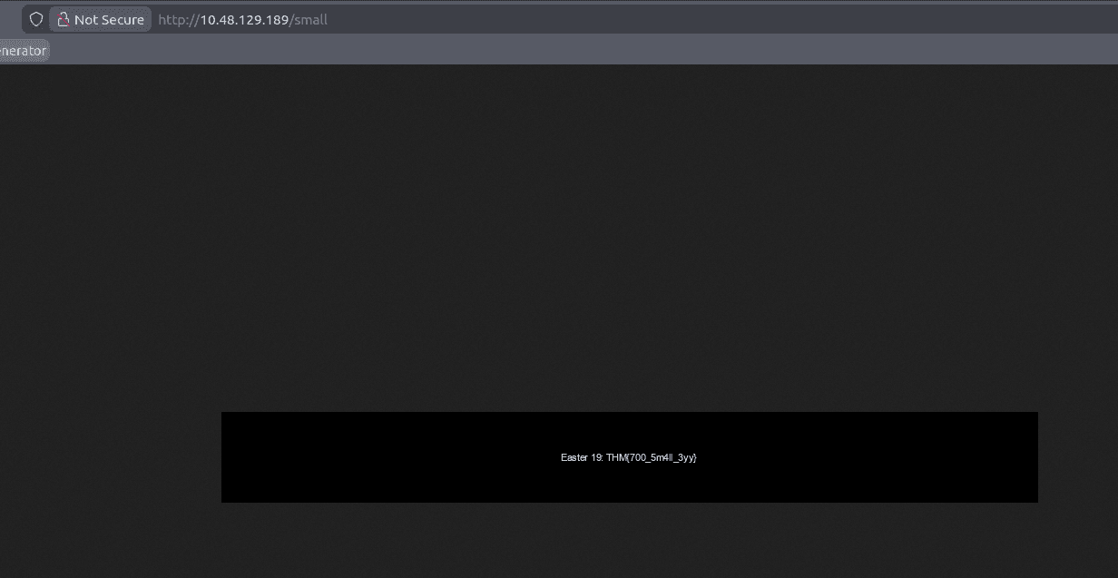Viewport: 1118px width, 578px height.
Task: Open site info via Not Secure label
Action: coord(109,19)
